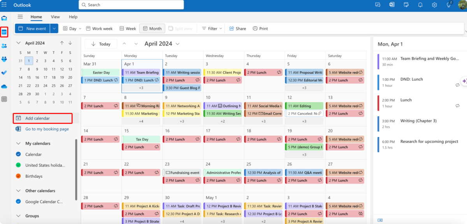Open the New event dropdown arrow

[x=54, y=28]
